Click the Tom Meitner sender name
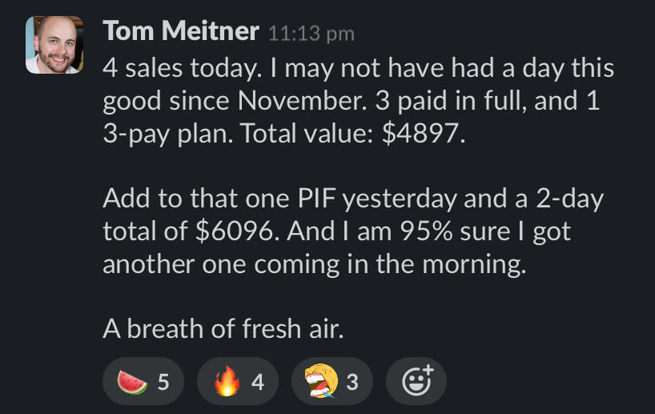 click(x=181, y=32)
